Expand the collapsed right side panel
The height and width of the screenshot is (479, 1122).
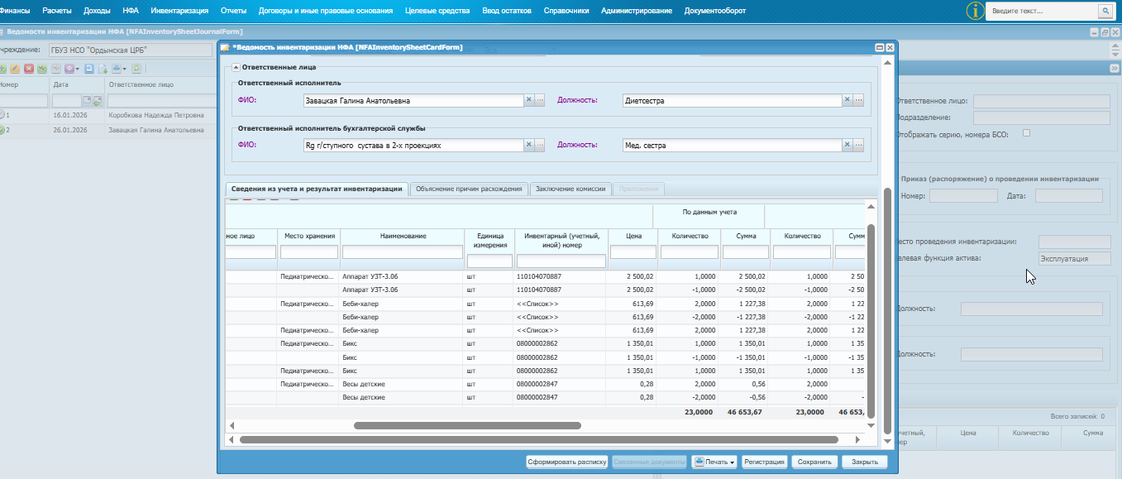click(x=1114, y=68)
